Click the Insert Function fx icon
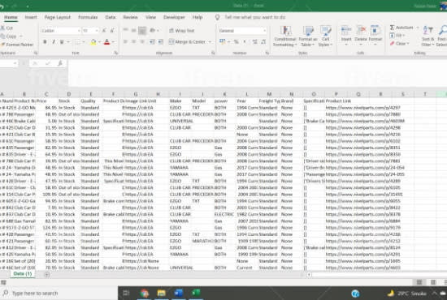 click(x=60, y=63)
